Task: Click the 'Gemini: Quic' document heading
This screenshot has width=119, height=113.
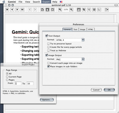Action: point(25,32)
